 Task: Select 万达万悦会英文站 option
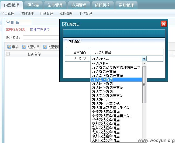click(116, 104)
